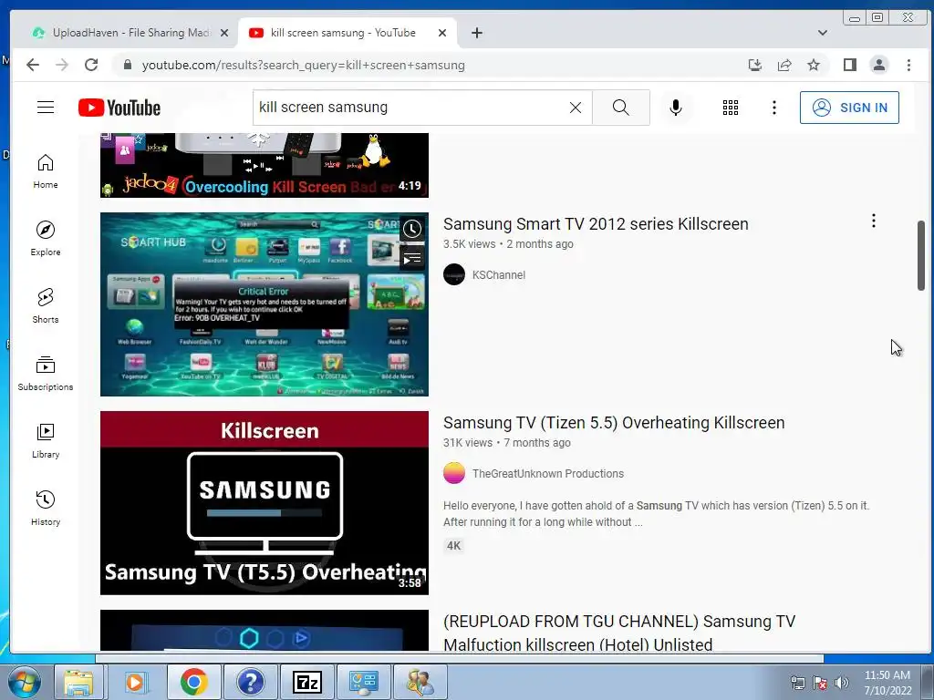This screenshot has width=934, height=700.
Task: Open the Killscreen Samsung TV thumbnail
Action: (x=265, y=503)
